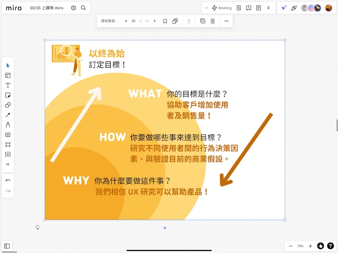Screen dimensions: 338x253
Task: Open the first collaborator avatar
Action: (x=304, y=8)
